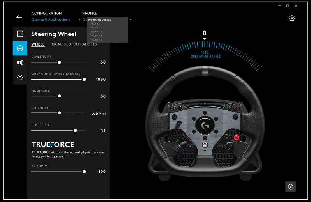Click the Strength slider handle

coord(59,113)
